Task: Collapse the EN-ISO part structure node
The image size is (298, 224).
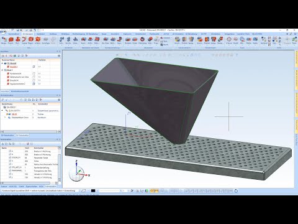Action: click(2, 111)
